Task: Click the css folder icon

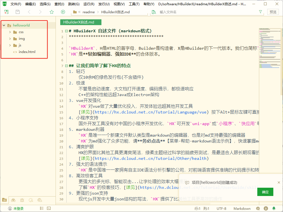Action: (15, 32)
